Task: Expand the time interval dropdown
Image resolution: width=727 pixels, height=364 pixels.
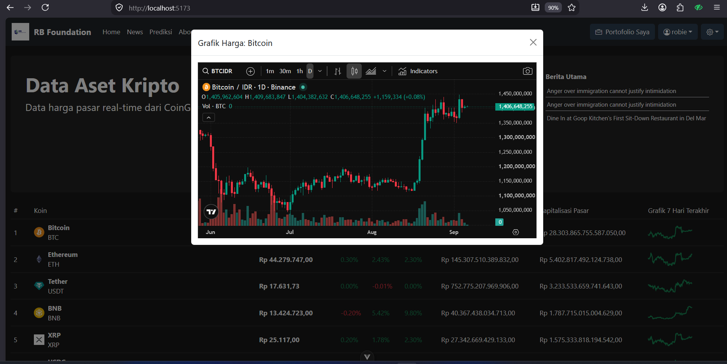Action: click(320, 71)
